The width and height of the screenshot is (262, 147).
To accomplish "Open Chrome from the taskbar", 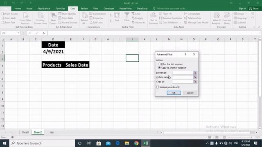I will tap(136, 143).
